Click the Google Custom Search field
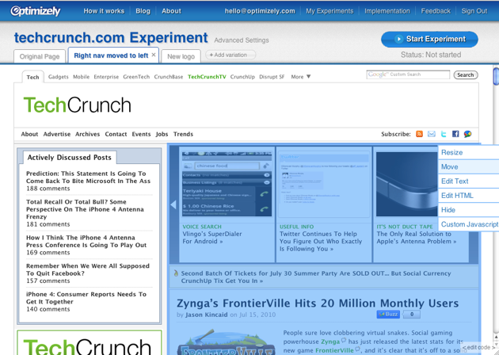 [x=408, y=74]
